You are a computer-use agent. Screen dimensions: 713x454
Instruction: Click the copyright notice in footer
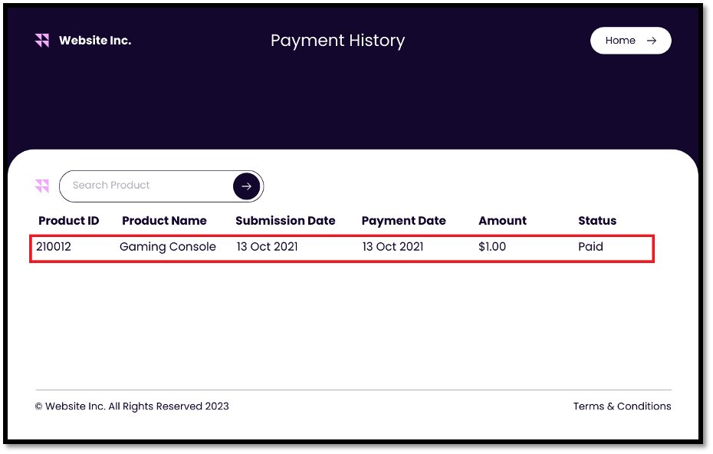click(132, 406)
